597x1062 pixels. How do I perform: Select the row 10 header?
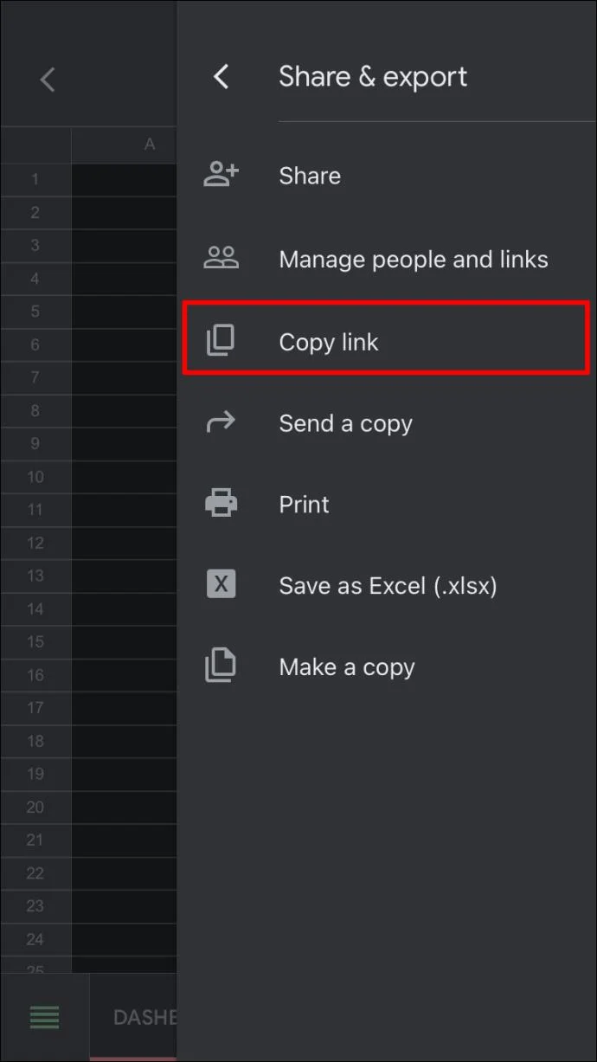[35, 477]
